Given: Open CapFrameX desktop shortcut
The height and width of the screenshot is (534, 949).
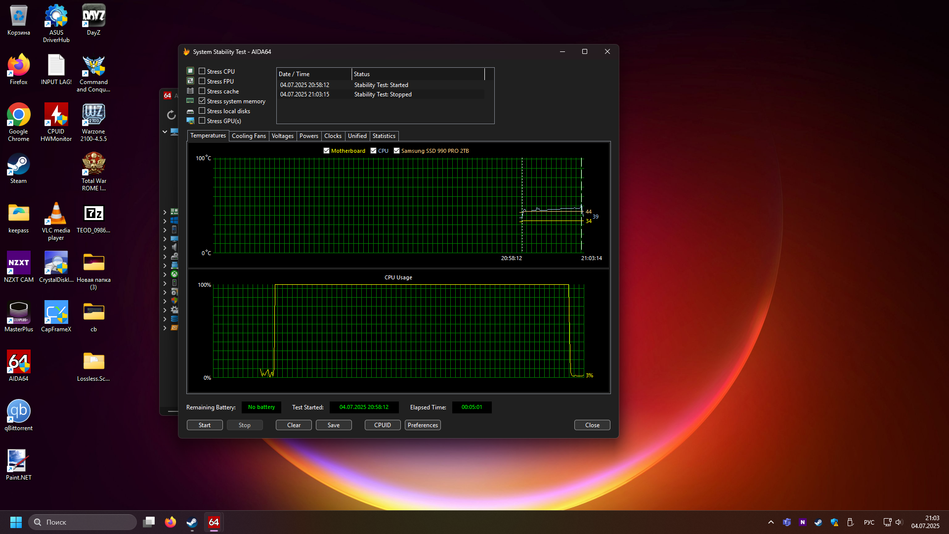Looking at the screenshot, I should tap(56, 316).
